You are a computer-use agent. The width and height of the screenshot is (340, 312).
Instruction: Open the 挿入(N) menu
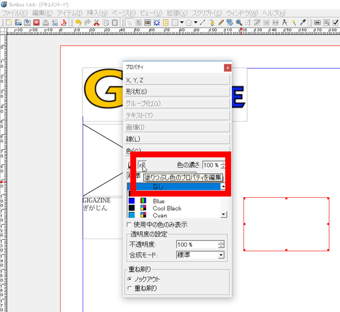tap(97, 13)
